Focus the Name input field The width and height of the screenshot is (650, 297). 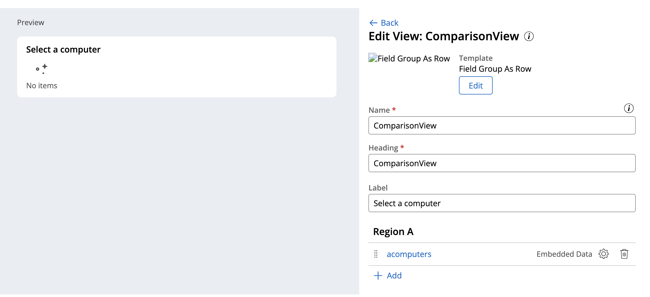click(502, 125)
